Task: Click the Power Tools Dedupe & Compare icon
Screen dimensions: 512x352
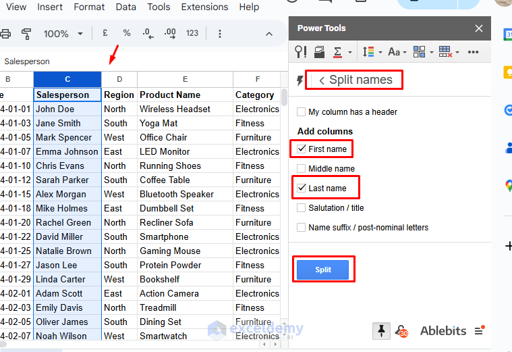Action: click(x=319, y=52)
